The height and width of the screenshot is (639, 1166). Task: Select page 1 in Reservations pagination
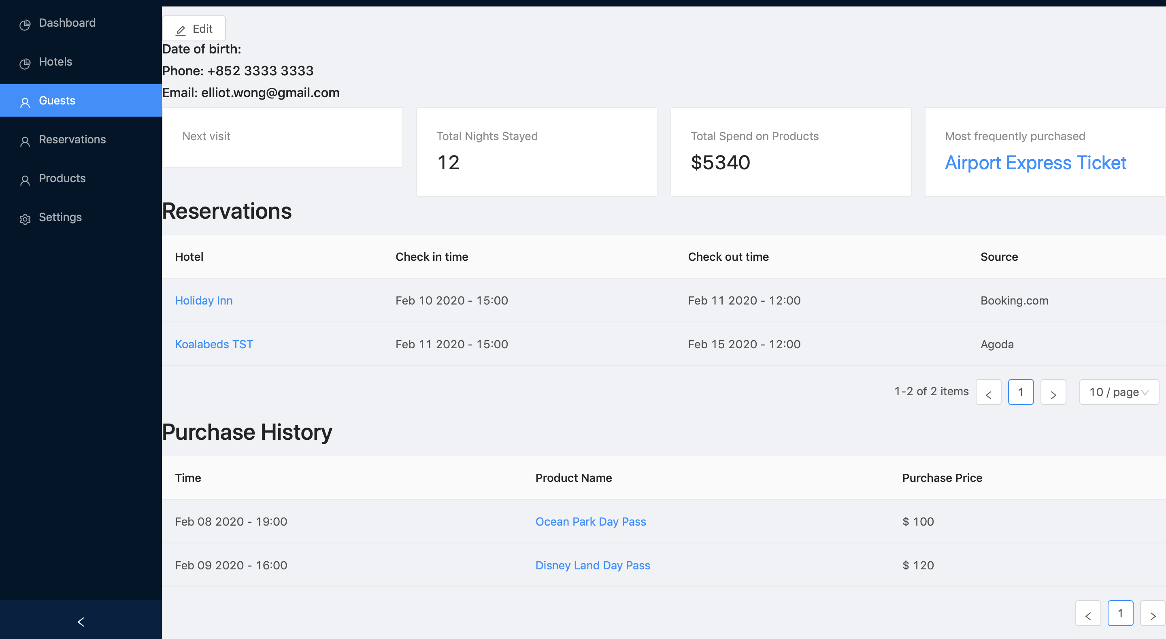point(1020,392)
